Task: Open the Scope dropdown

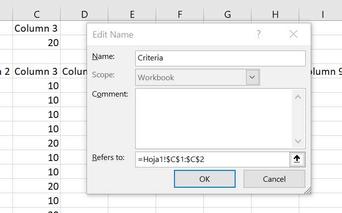Action: [x=253, y=77]
